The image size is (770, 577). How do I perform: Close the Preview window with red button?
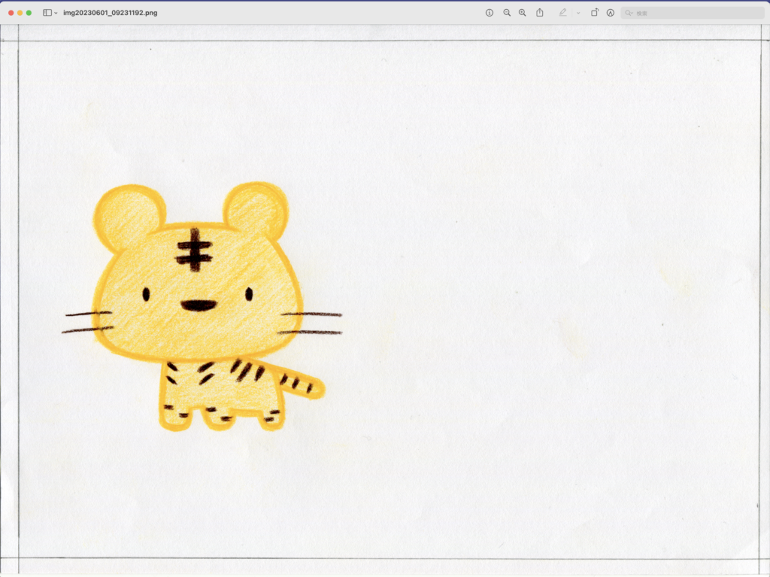(x=11, y=13)
